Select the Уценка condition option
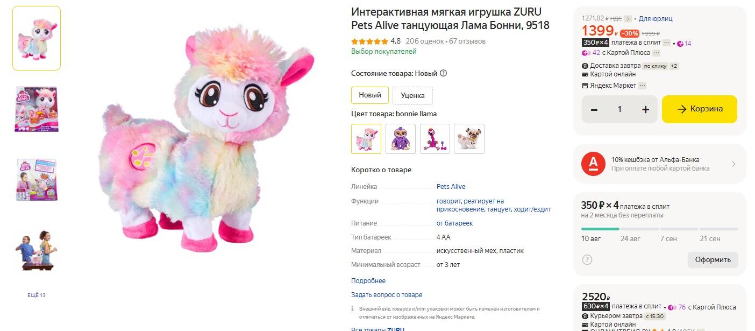 tap(412, 95)
